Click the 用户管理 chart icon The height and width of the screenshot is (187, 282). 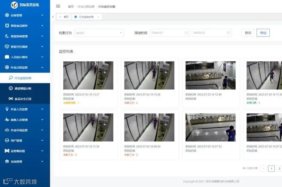7,141
